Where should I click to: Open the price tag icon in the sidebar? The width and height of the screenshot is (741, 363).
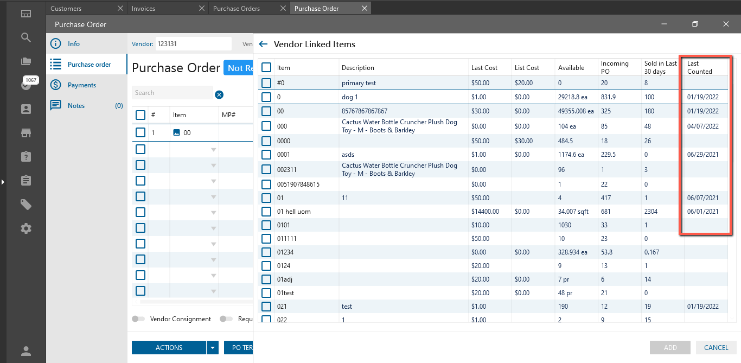tap(26, 205)
